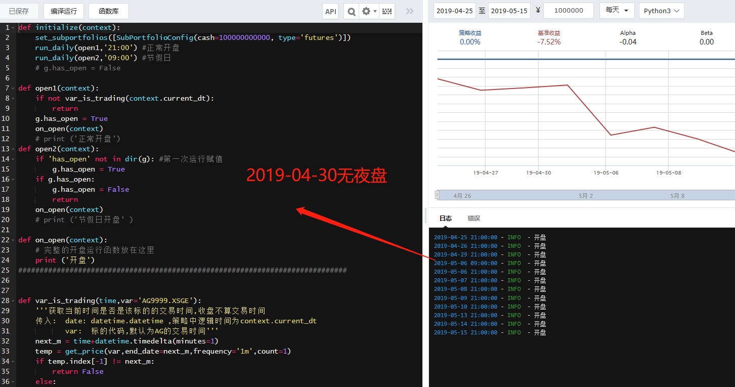Open the 每天 frequency dropdown

[617, 11]
